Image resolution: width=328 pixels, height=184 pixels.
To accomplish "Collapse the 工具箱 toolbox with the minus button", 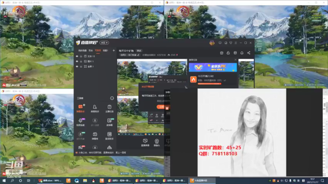I will (x=112, y=98).
